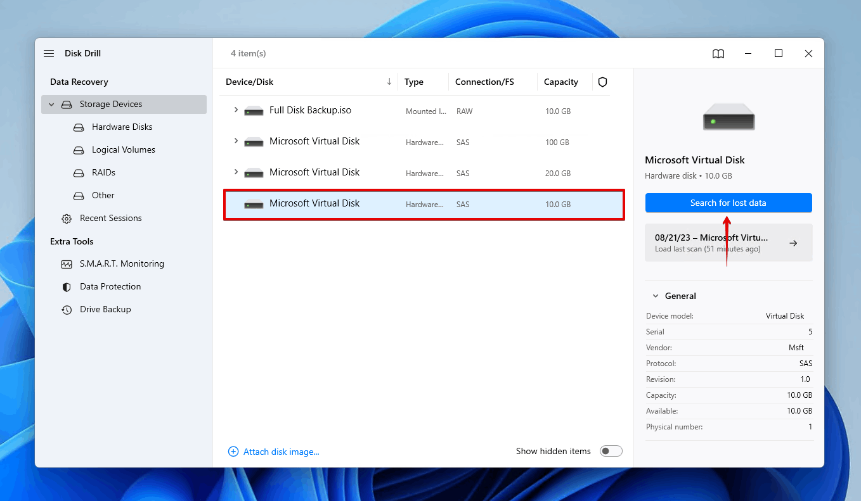Expand the 20.0 GB Microsoft Virtual Disk row
861x501 pixels.
(236, 172)
